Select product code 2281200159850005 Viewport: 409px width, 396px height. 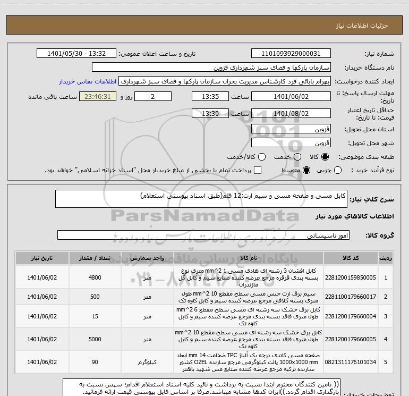click(x=351, y=277)
